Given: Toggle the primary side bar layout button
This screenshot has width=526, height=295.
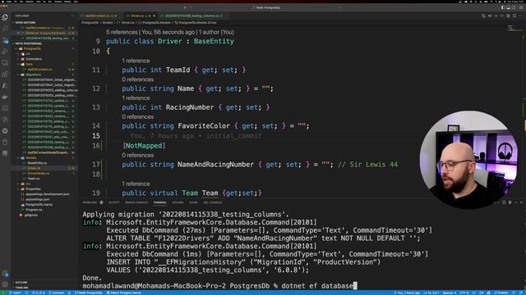Looking at the screenshot, I should click(x=503, y=7).
